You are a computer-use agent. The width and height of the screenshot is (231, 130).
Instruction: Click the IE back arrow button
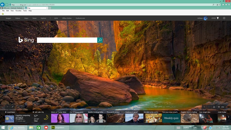2,5
